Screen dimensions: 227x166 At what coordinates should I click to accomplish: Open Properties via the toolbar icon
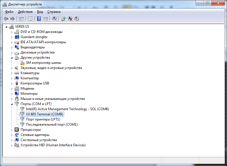click(30, 19)
